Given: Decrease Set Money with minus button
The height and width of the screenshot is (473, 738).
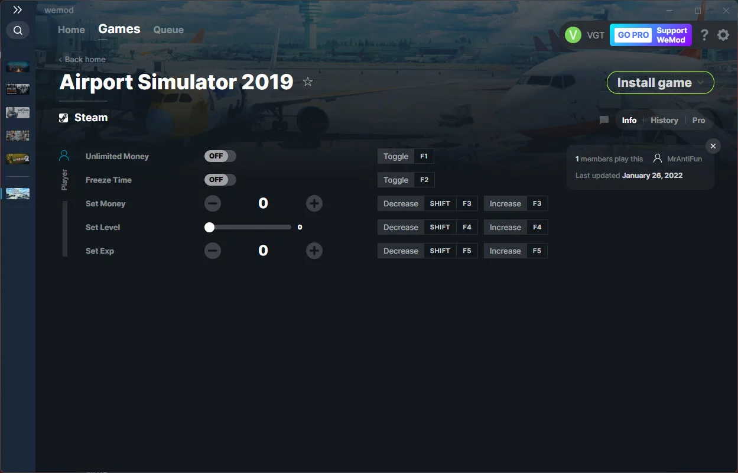Looking at the screenshot, I should click(x=213, y=203).
